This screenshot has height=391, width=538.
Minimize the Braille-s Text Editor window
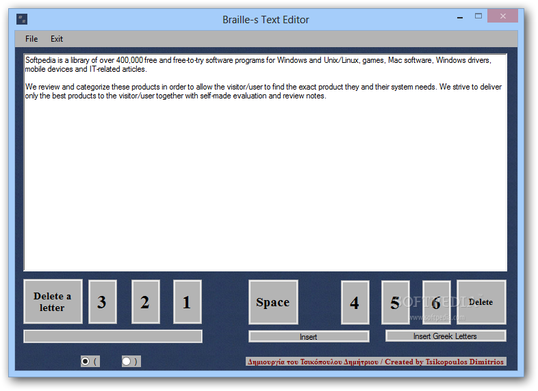(460, 16)
